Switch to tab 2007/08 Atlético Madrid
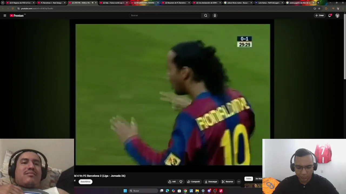 pos(82,3)
